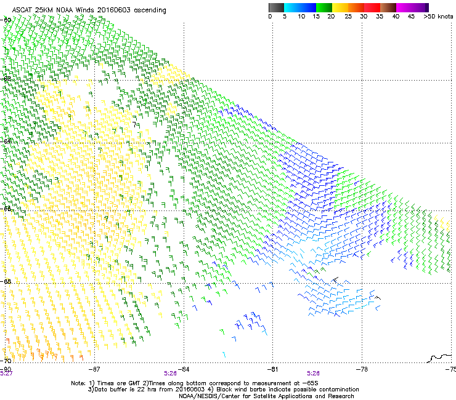
Task: Click the gray 0-5 knots color swatch
Action: click(276, 7)
